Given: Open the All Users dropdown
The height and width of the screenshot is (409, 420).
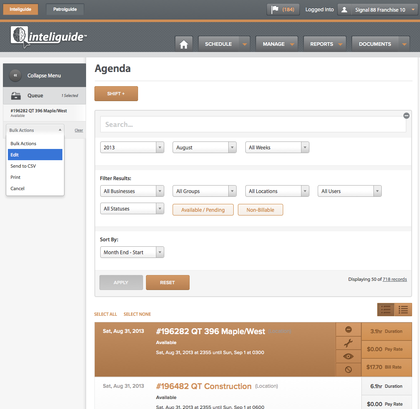Looking at the screenshot, I should tap(350, 191).
